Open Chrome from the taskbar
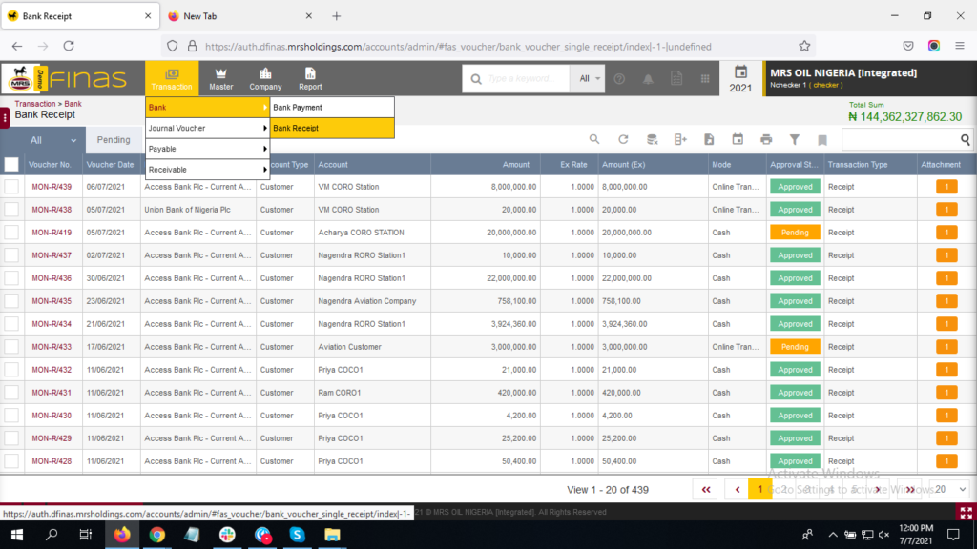This screenshot has width=977, height=549. click(x=157, y=535)
